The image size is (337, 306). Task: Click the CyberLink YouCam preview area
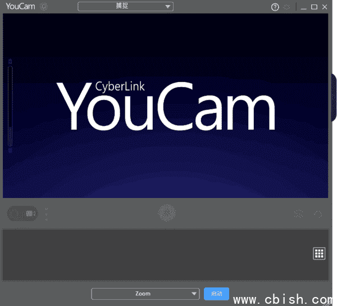166,106
